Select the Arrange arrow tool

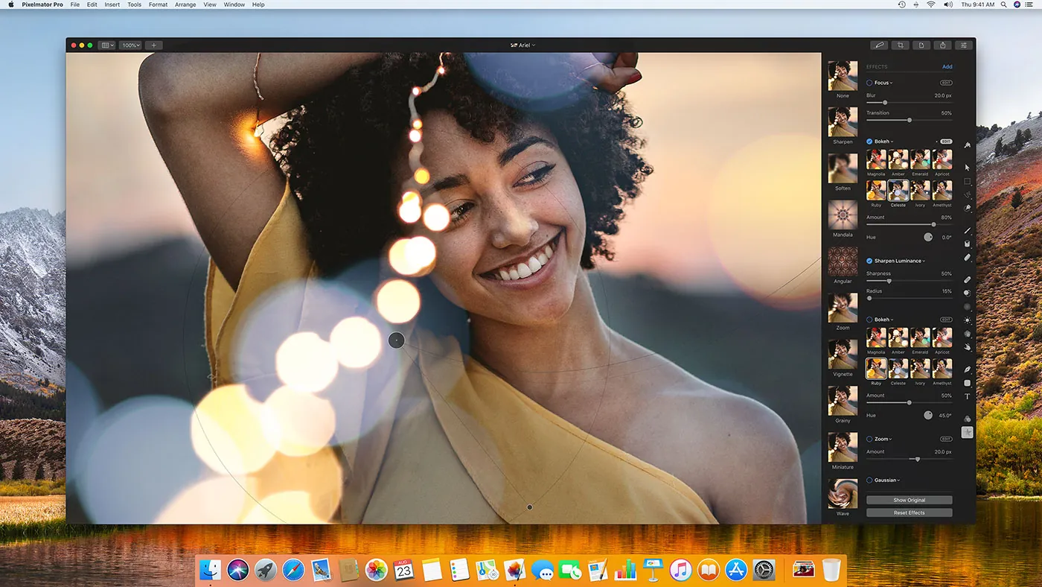[967, 167]
